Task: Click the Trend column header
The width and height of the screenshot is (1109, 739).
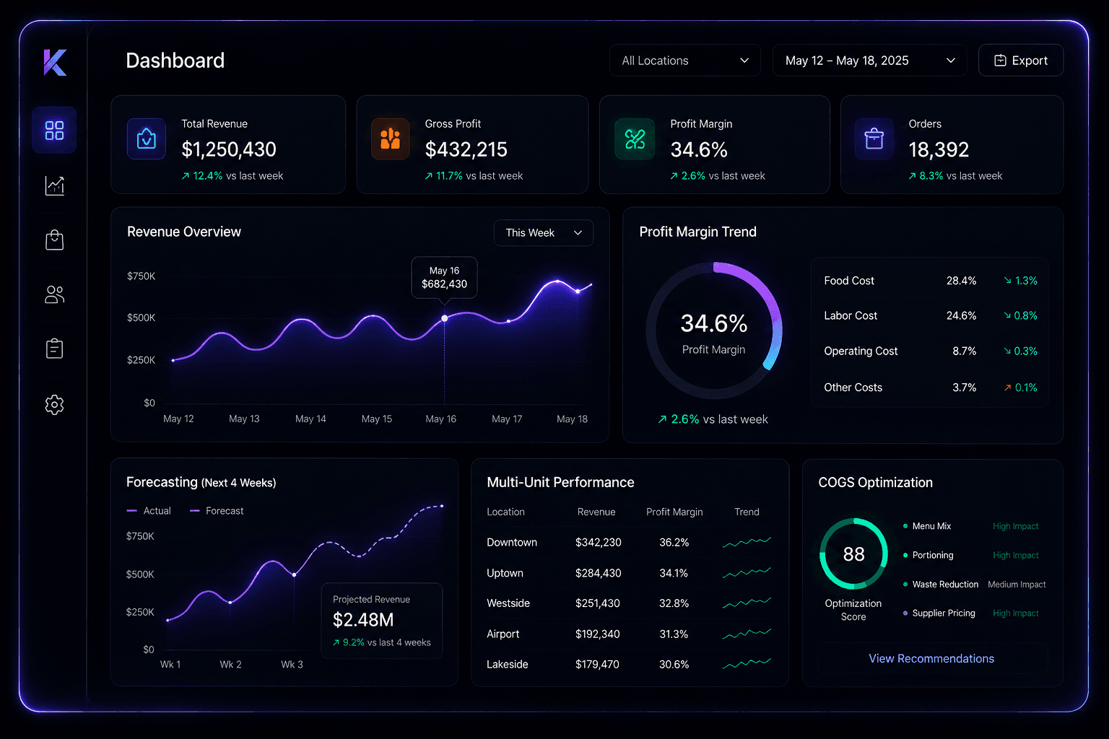Action: pyautogui.click(x=747, y=512)
